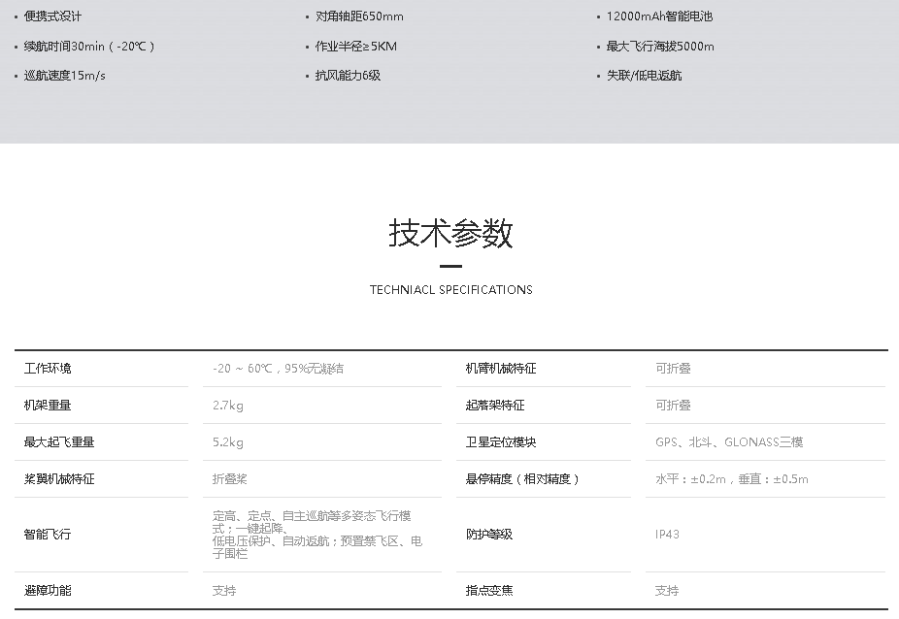Click the GPS、北斗、GLONASS三模 value
The height and width of the screenshot is (619, 899).
[x=729, y=442]
